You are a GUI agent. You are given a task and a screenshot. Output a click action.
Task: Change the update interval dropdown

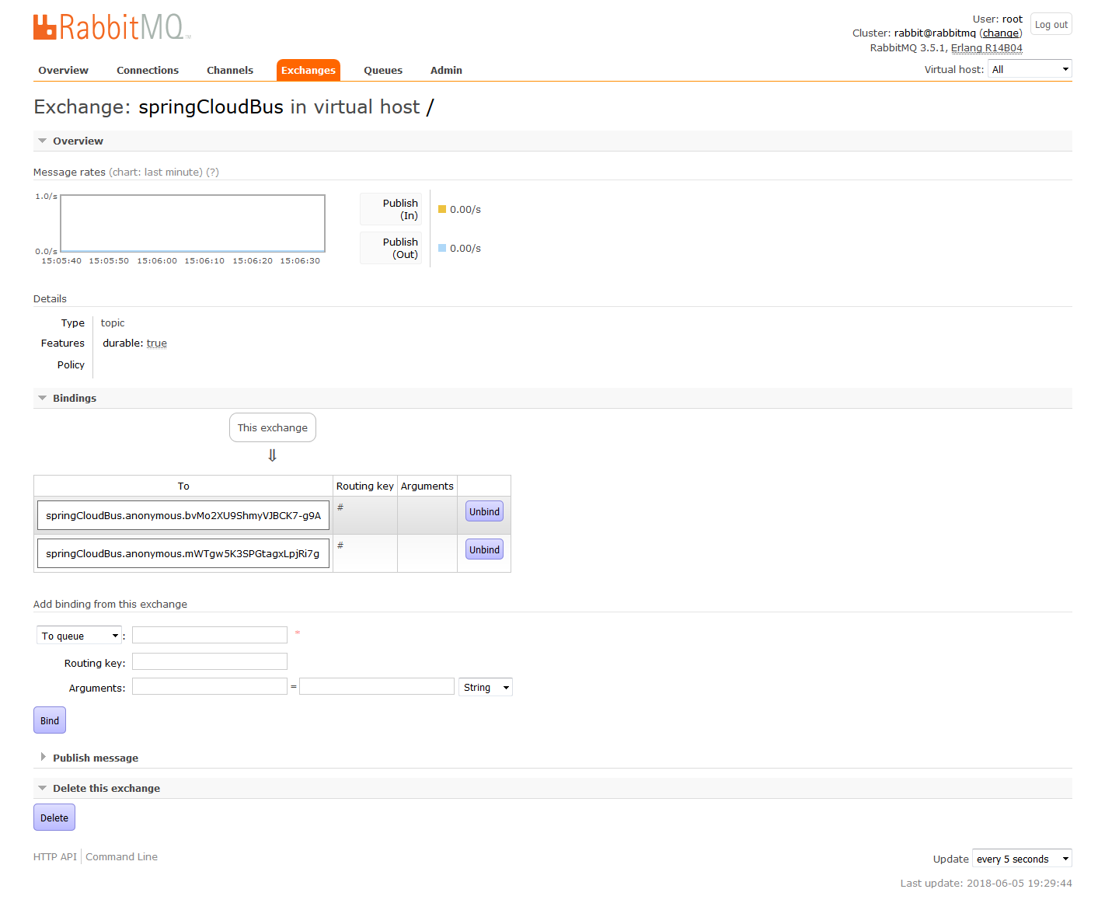[1022, 859]
